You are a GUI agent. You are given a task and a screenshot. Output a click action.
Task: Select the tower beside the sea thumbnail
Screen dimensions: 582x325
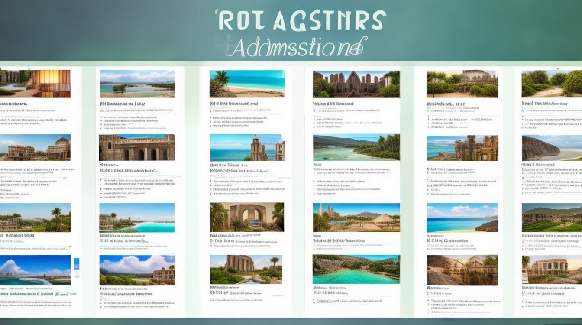click(247, 148)
